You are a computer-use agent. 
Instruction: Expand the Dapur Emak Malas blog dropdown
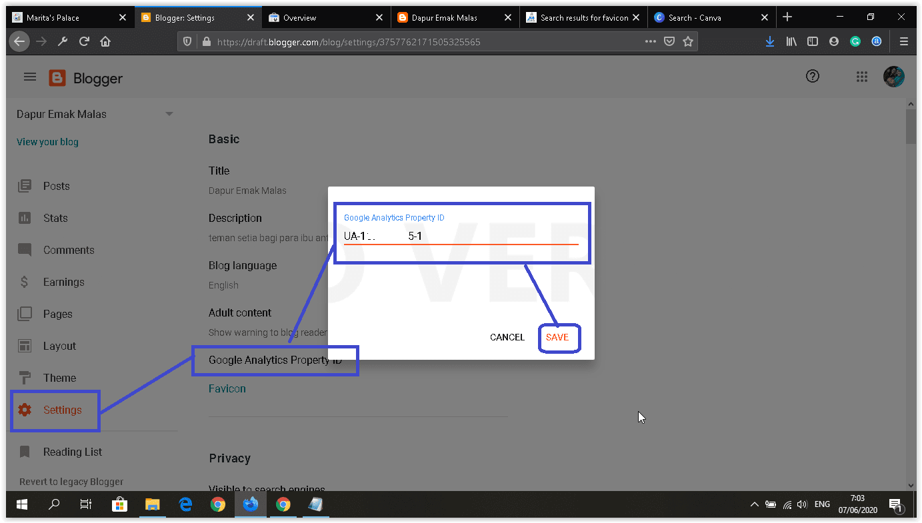[169, 114]
